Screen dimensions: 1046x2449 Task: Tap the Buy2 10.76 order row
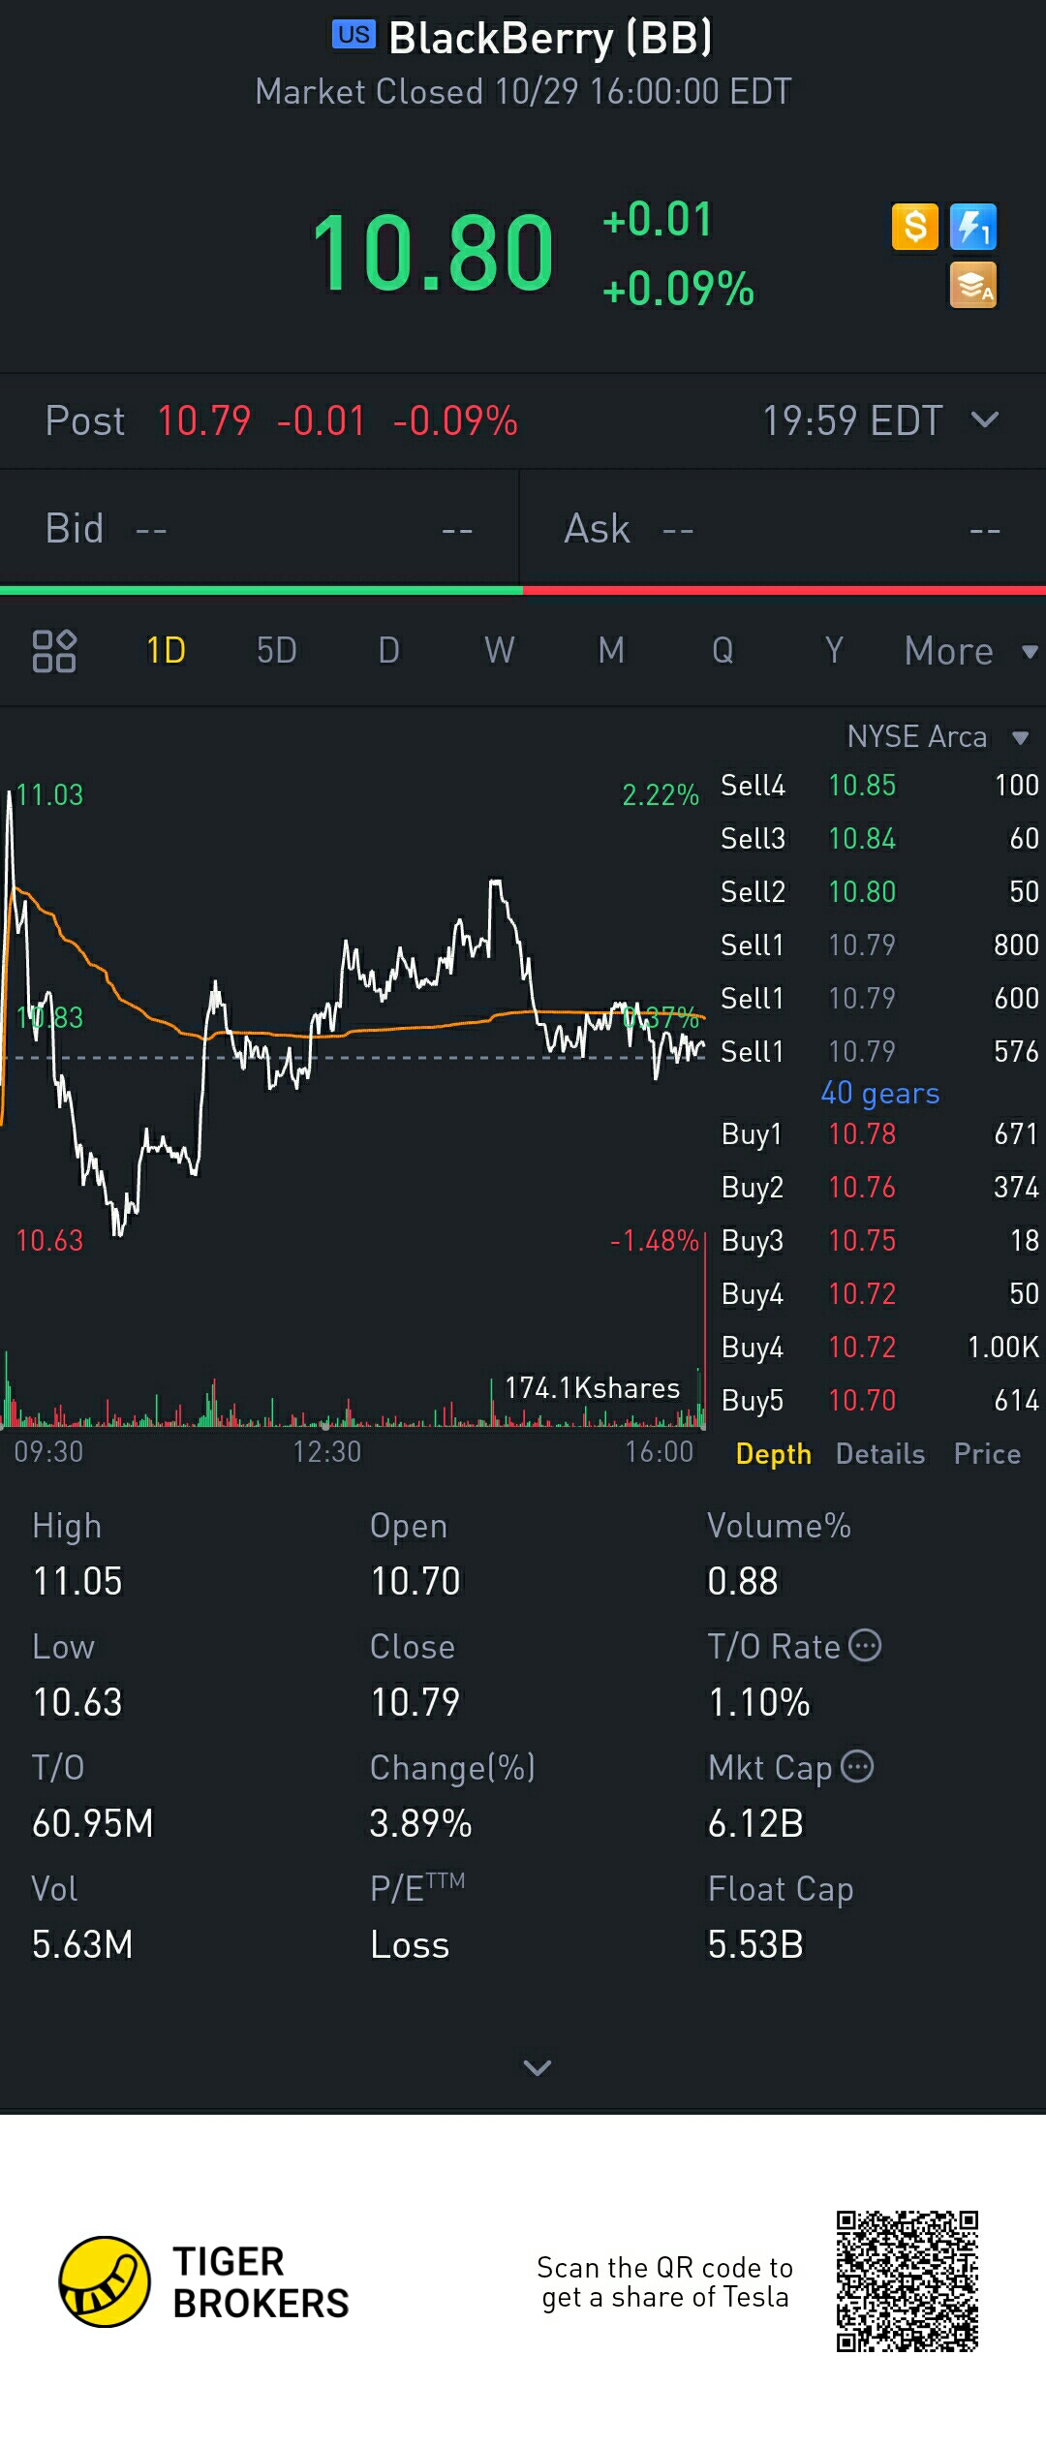point(879,1187)
